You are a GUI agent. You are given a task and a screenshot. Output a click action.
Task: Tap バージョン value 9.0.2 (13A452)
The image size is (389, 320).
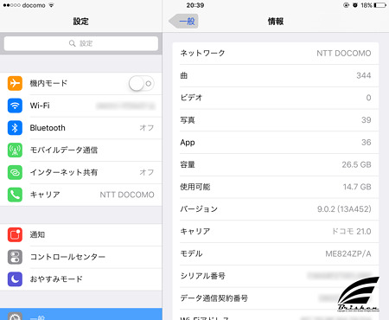tap(344, 209)
